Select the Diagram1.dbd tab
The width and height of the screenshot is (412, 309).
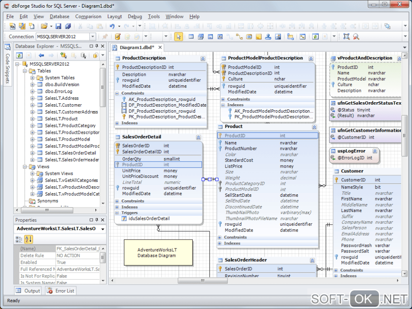pos(137,47)
